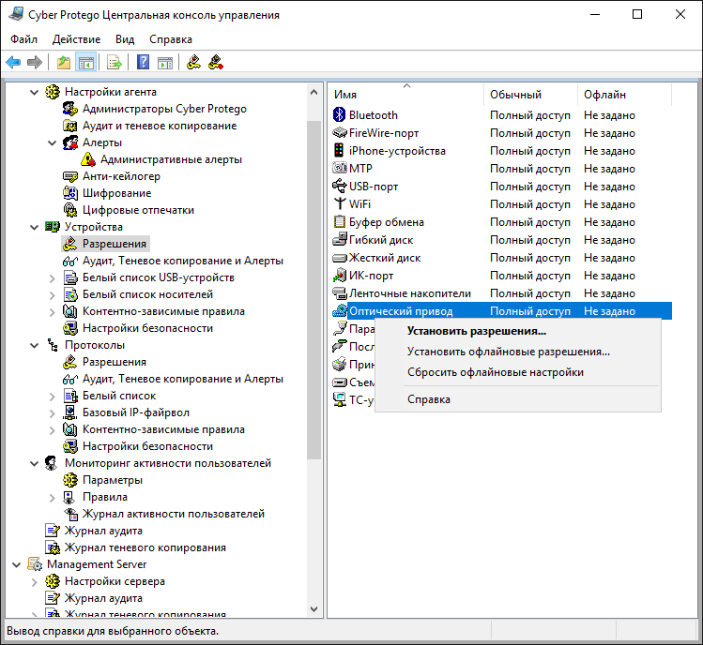Open the Файл menu
This screenshot has height=645, width=703.
click(23, 39)
